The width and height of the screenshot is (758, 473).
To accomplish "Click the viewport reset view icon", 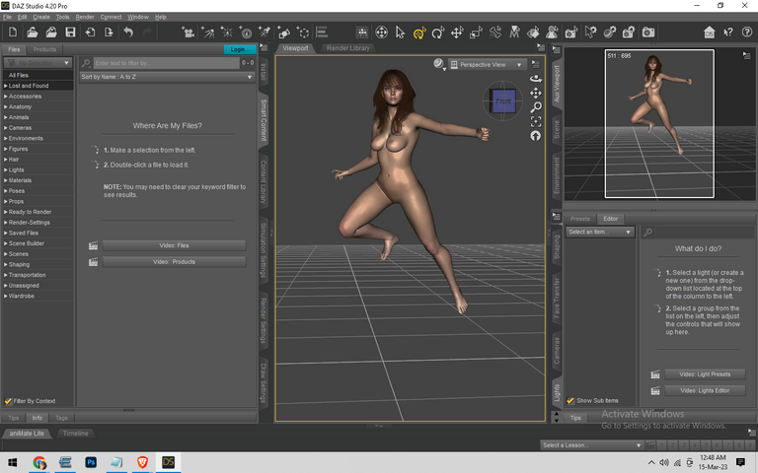I will click(x=536, y=136).
